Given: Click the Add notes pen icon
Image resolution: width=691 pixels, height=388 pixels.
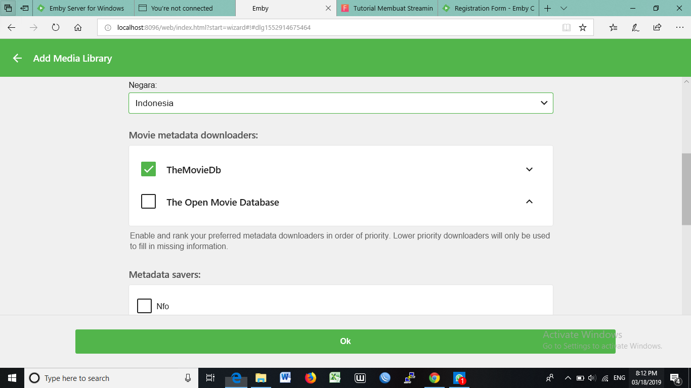Looking at the screenshot, I should [635, 28].
